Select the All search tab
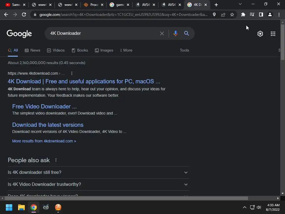 tap(13, 50)
